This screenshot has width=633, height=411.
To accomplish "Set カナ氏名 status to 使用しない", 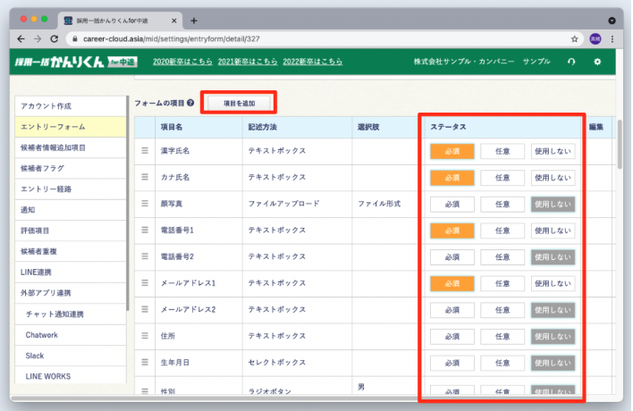I will [x=553, y=178].
